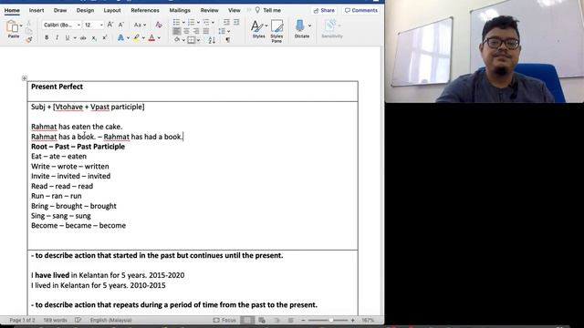Click the Bullets list icon
Image resolution: width=584 pixels, height=328 pixels.
176,22
